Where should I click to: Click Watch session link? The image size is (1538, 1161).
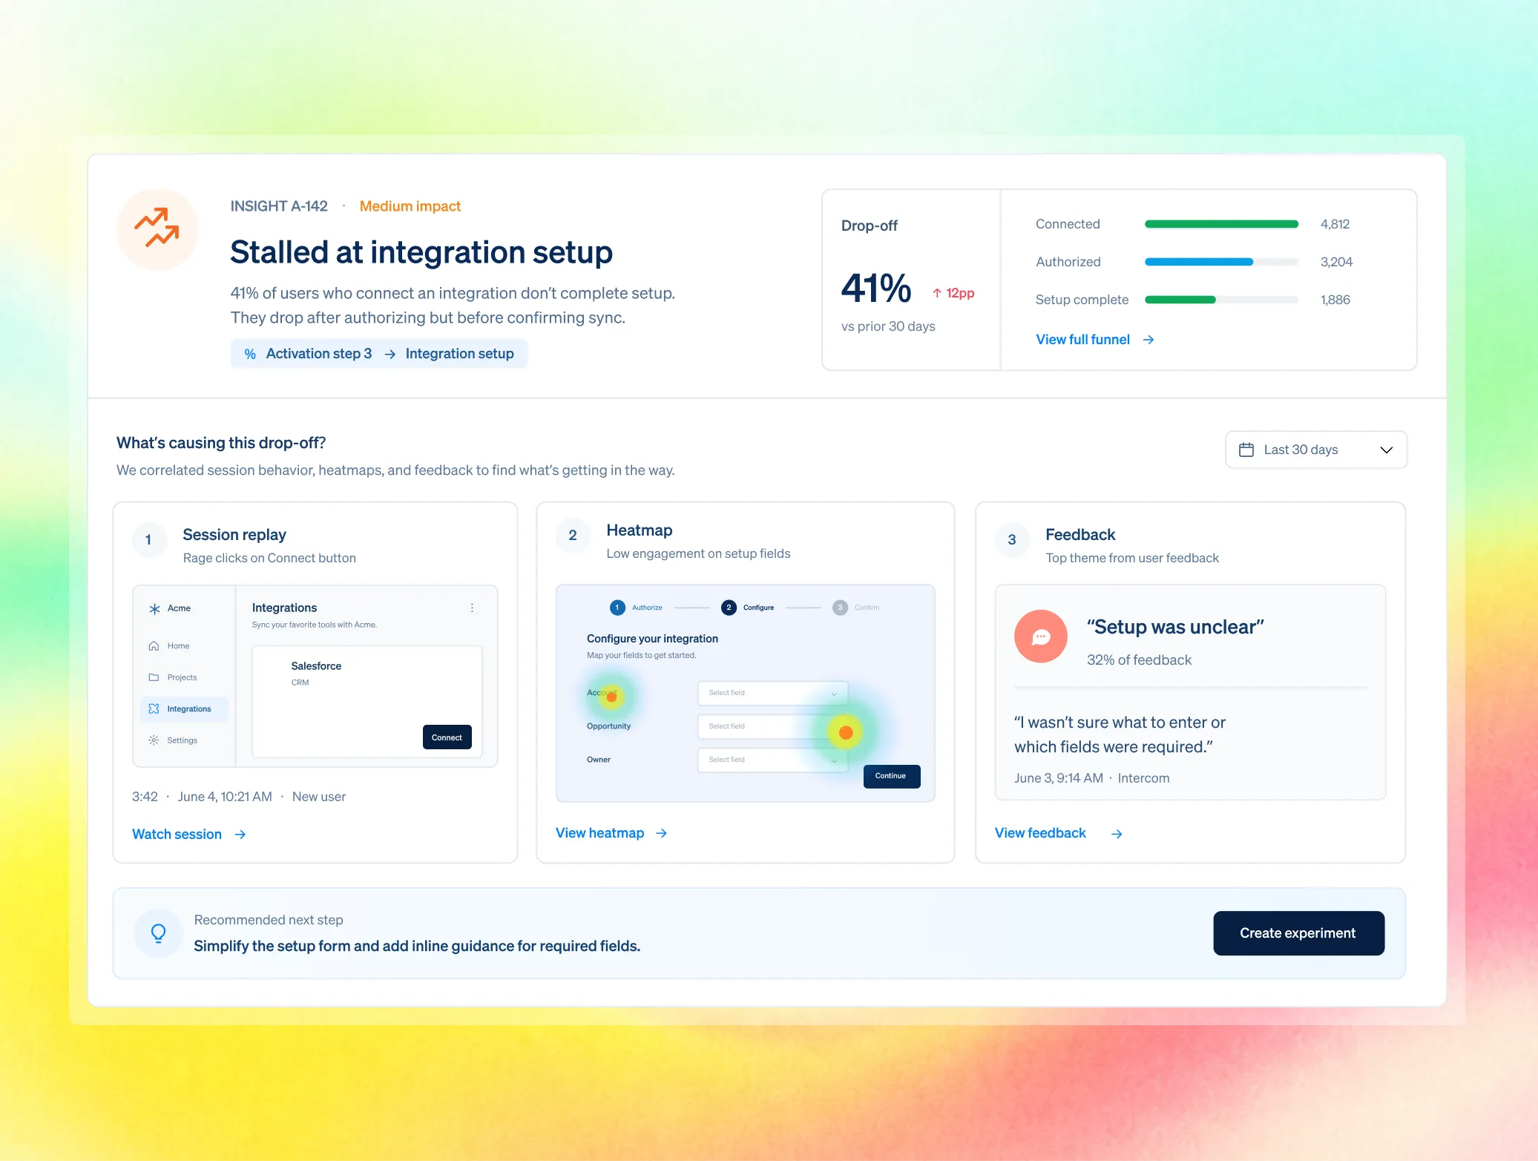pyautogui.click(x=177, y=835)
